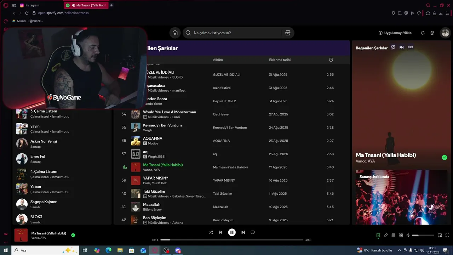Viewport: 453px width, 255px height.
Task: Open a new browser tab with plus
Action: pos(111,5)
